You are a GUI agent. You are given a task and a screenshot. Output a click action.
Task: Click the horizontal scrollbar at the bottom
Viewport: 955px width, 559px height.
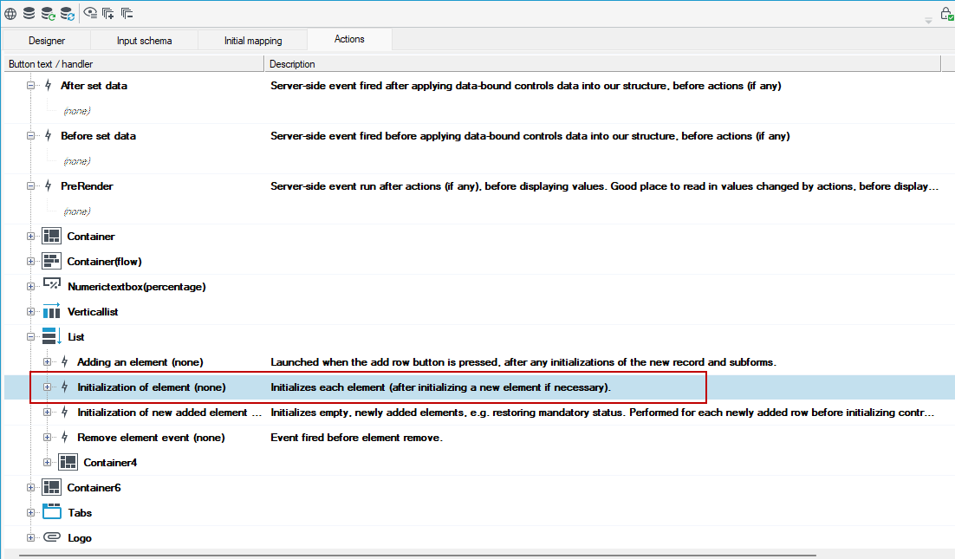(x=417, y=556)
